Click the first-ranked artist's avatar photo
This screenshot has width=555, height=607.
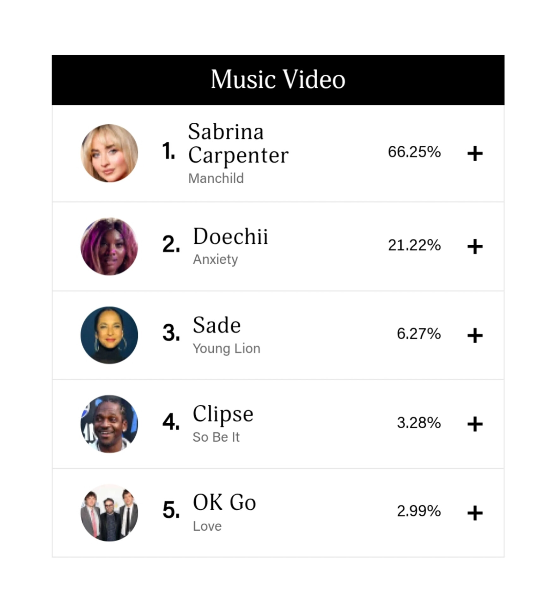click(x=109, y=153)
